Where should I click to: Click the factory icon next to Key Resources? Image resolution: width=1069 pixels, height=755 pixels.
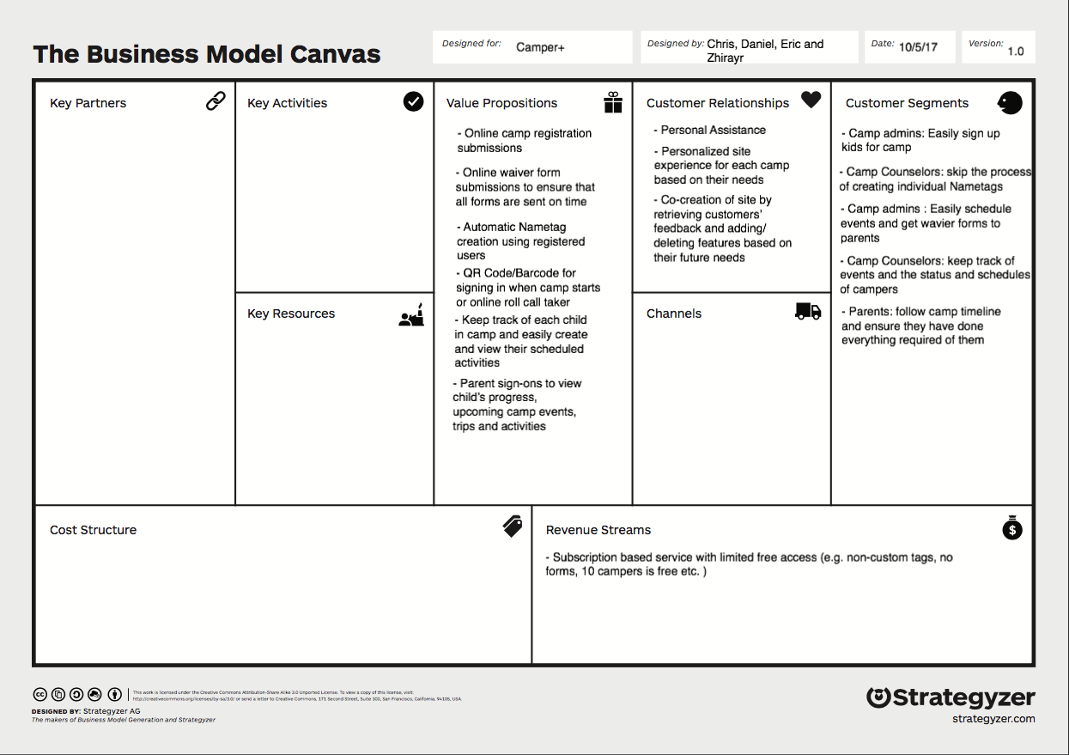pos(411,314)
